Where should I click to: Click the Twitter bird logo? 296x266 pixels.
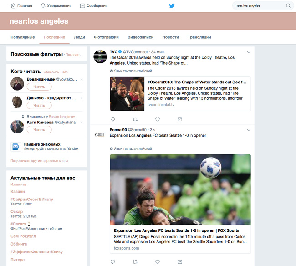click(172, 6)
